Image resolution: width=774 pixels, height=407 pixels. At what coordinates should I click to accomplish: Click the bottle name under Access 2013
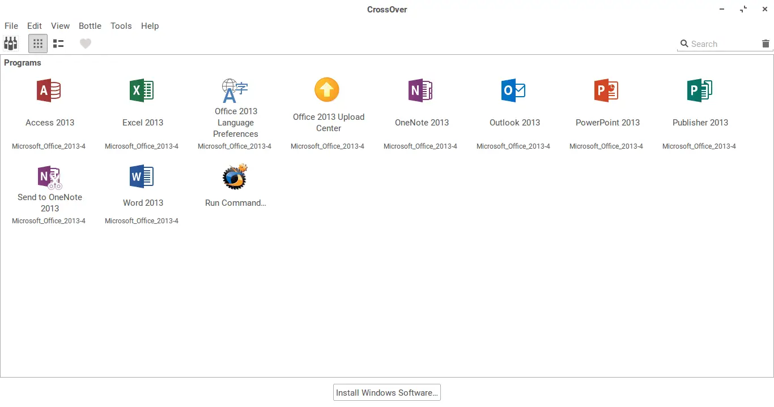pos(49,146)
